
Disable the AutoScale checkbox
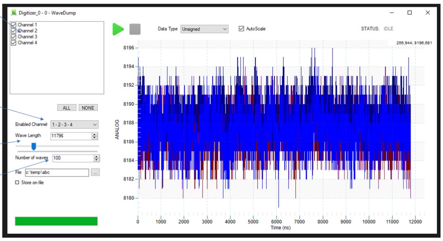point(241,29)
